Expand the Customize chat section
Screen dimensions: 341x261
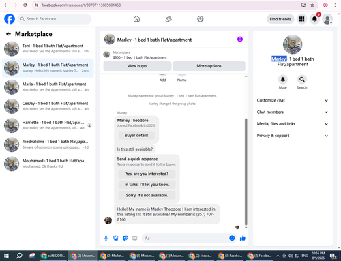point(293,100)
